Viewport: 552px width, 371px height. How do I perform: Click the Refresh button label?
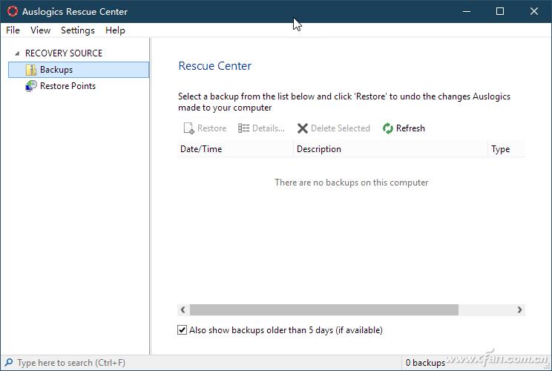pyautogui.click(x=410, y=128)
